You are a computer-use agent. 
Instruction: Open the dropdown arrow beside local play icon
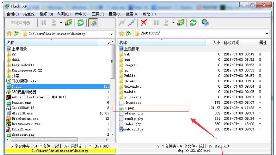pyautogui.click(x=61, y=23)
